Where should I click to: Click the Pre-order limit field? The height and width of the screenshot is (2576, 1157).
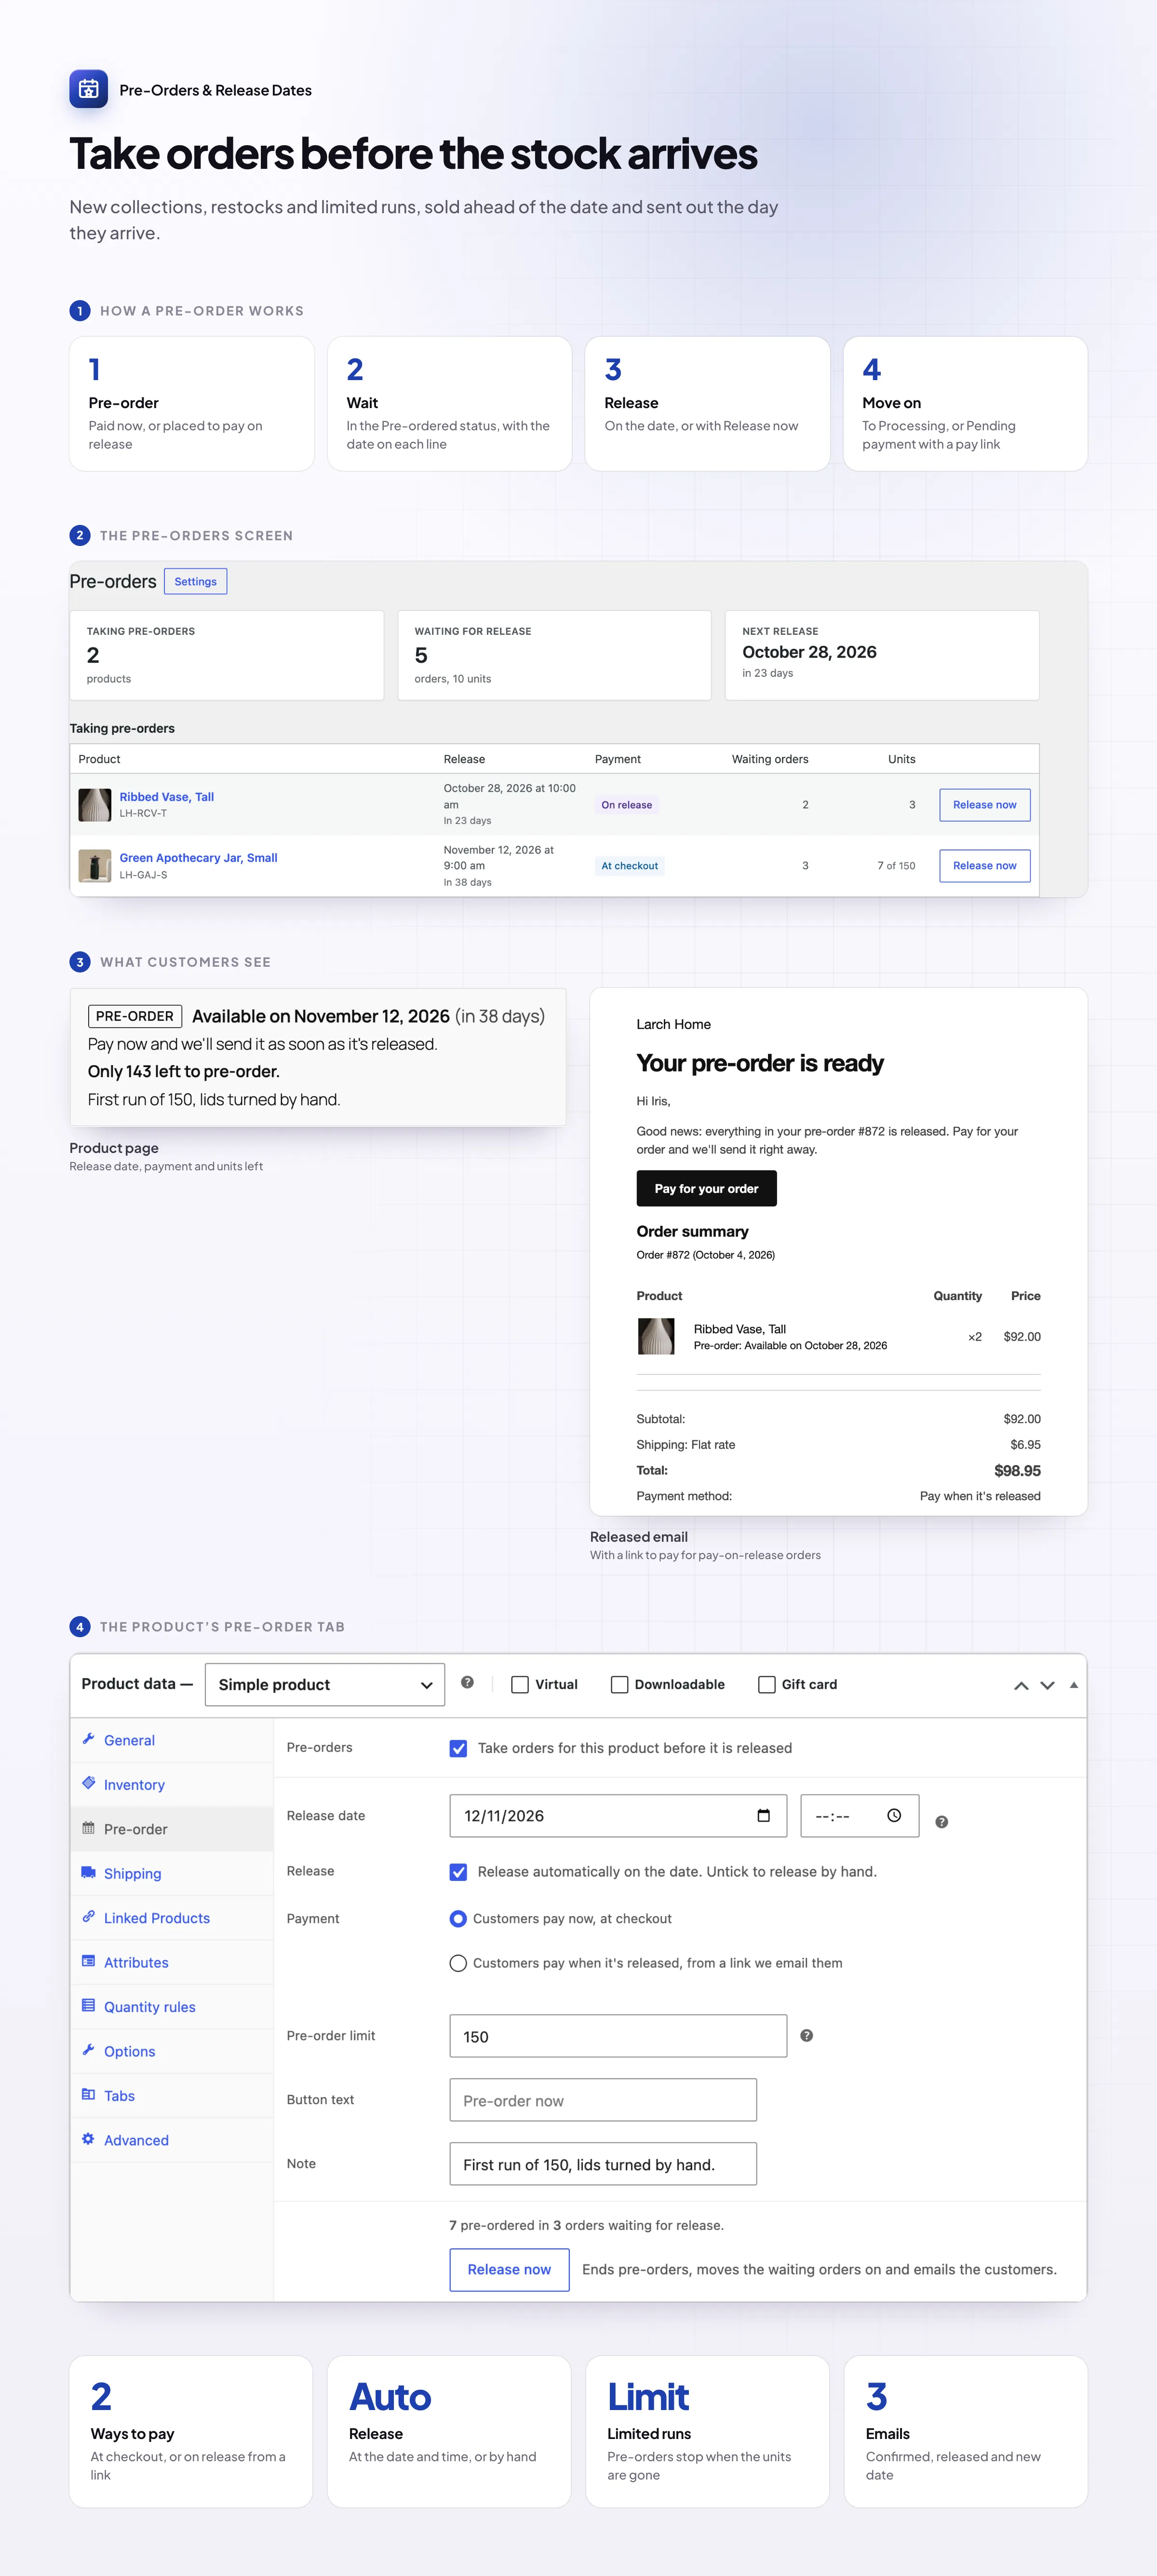coord(618,2036)
